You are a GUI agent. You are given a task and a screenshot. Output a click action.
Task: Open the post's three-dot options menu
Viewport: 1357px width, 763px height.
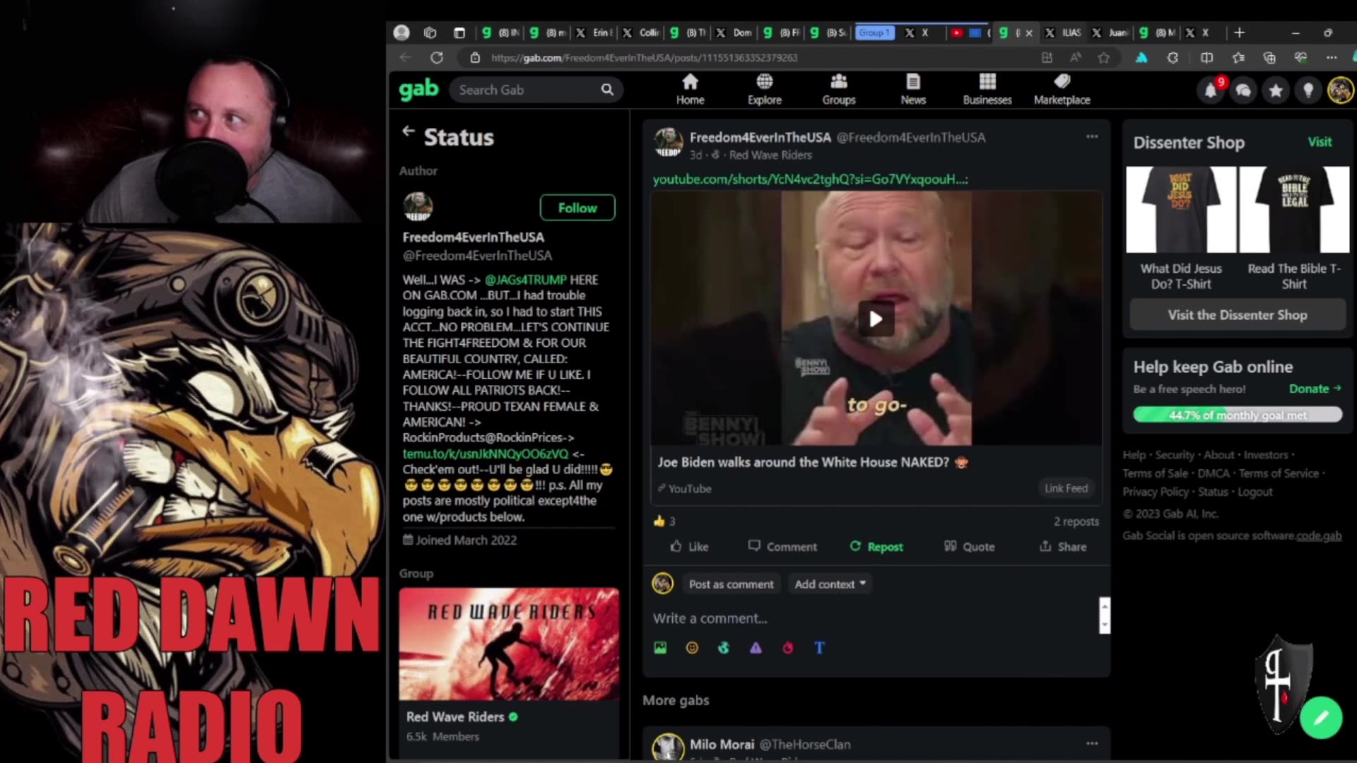tap(1091, 136)
